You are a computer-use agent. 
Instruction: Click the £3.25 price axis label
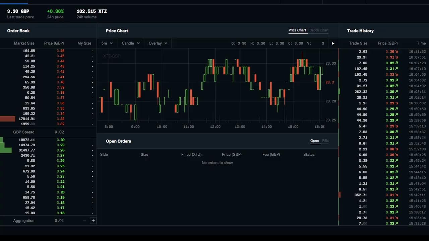tap(330, 120)
